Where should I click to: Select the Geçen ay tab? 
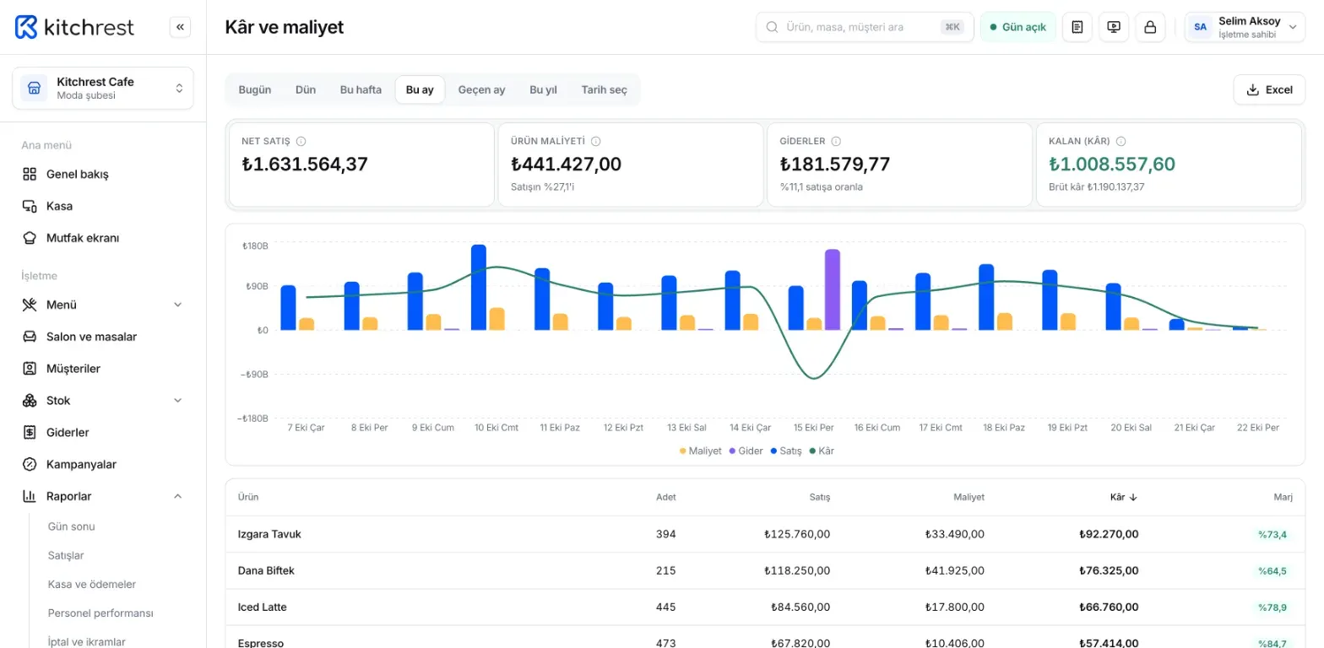coord(481,89)
